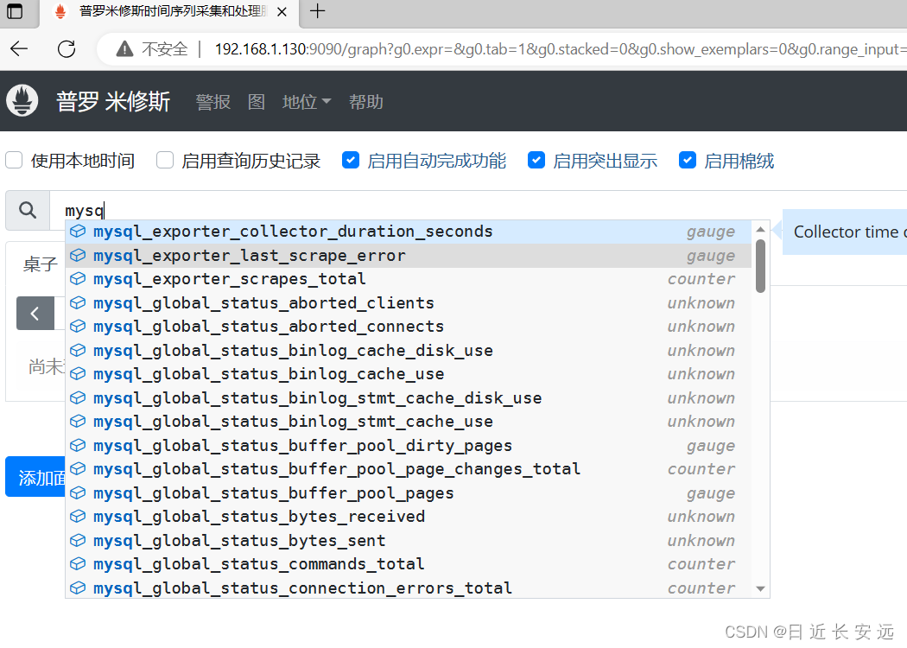Open the 帮助 help menu item
The width and height of the screenshot is (907, 648).
point(366,102)
